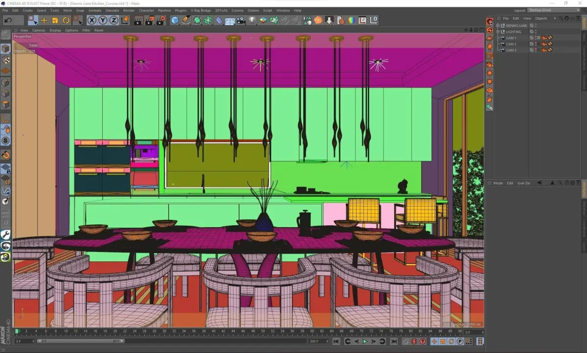Open the Attribute Manager Mode menu
The height and width of the screenshot is (353, 587).
click(x=498, y=183)
